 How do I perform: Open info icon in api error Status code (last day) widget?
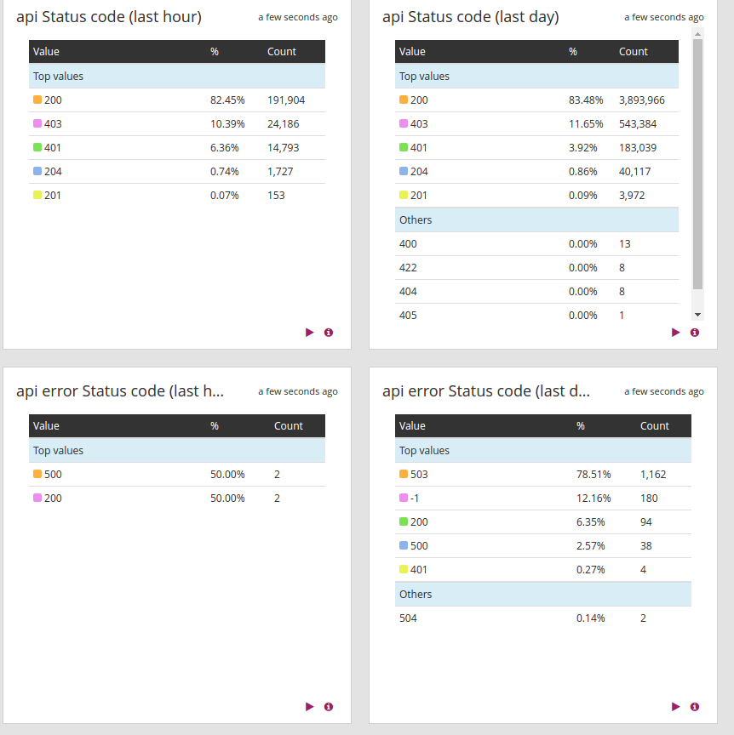coord(695,707)
